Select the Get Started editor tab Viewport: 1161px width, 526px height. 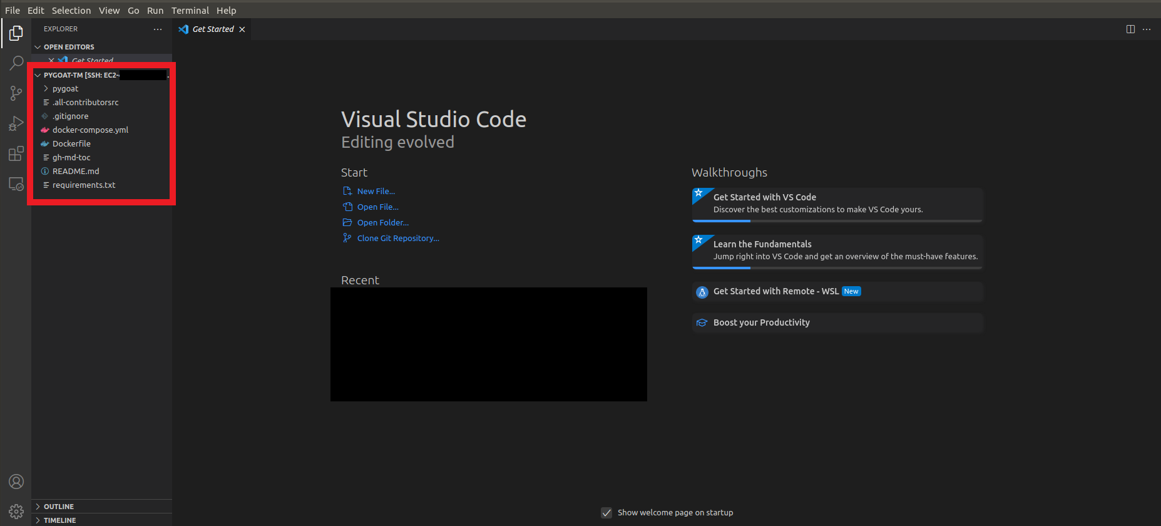212,29
